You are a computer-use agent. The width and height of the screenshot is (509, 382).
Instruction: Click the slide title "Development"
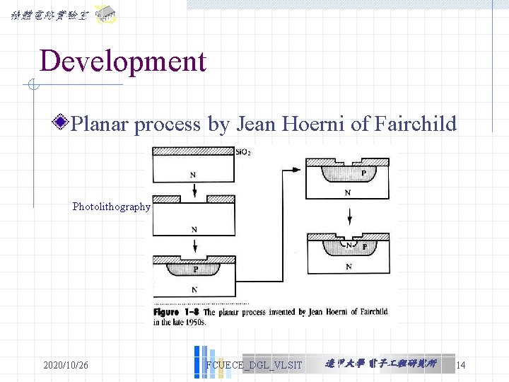(x=123, y=61)
